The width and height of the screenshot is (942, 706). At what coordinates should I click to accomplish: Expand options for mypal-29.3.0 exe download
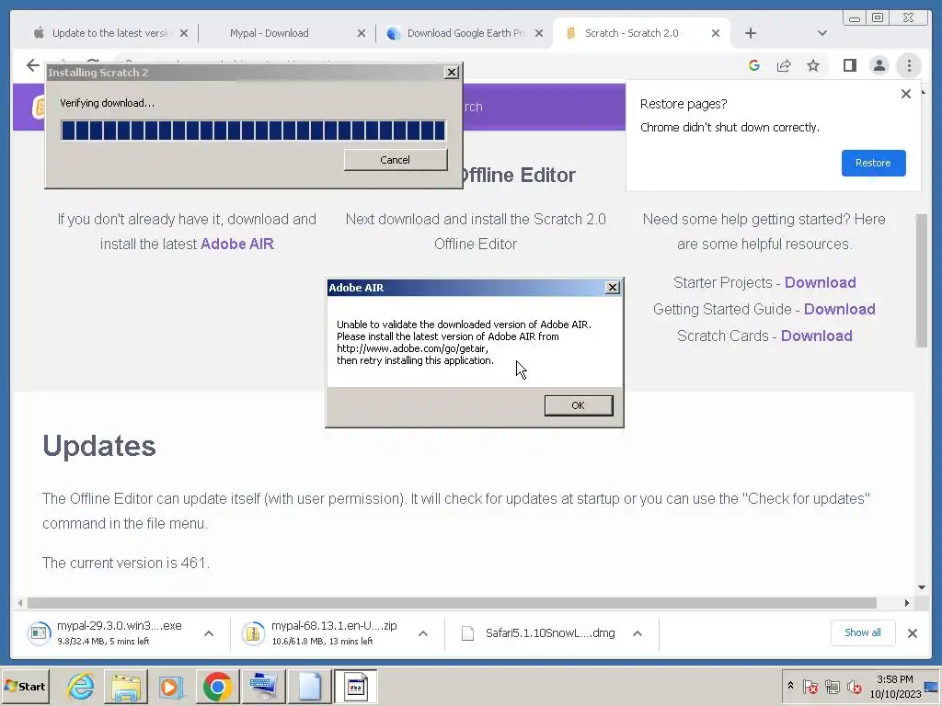point(209,633)
